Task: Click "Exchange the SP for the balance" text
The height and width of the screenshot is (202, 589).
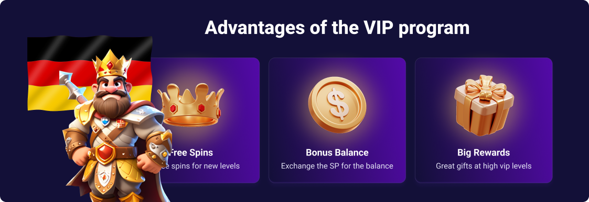Action: [337, 166]
